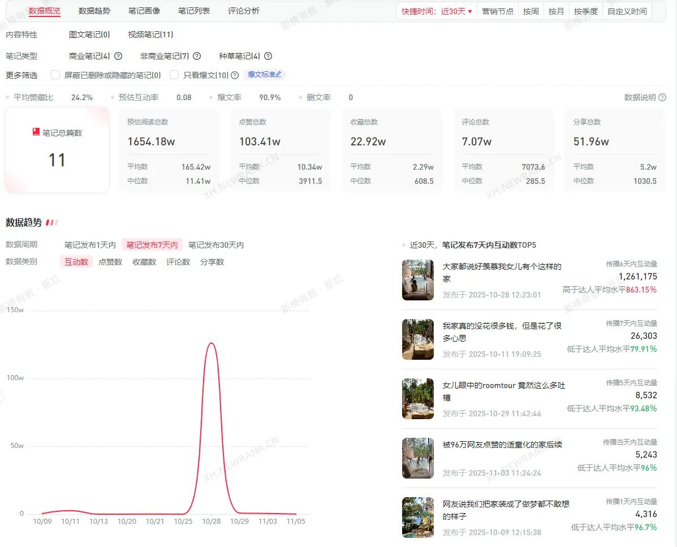Filter by 视频笔记(11)
677x547 pixels.
[150, 35]
